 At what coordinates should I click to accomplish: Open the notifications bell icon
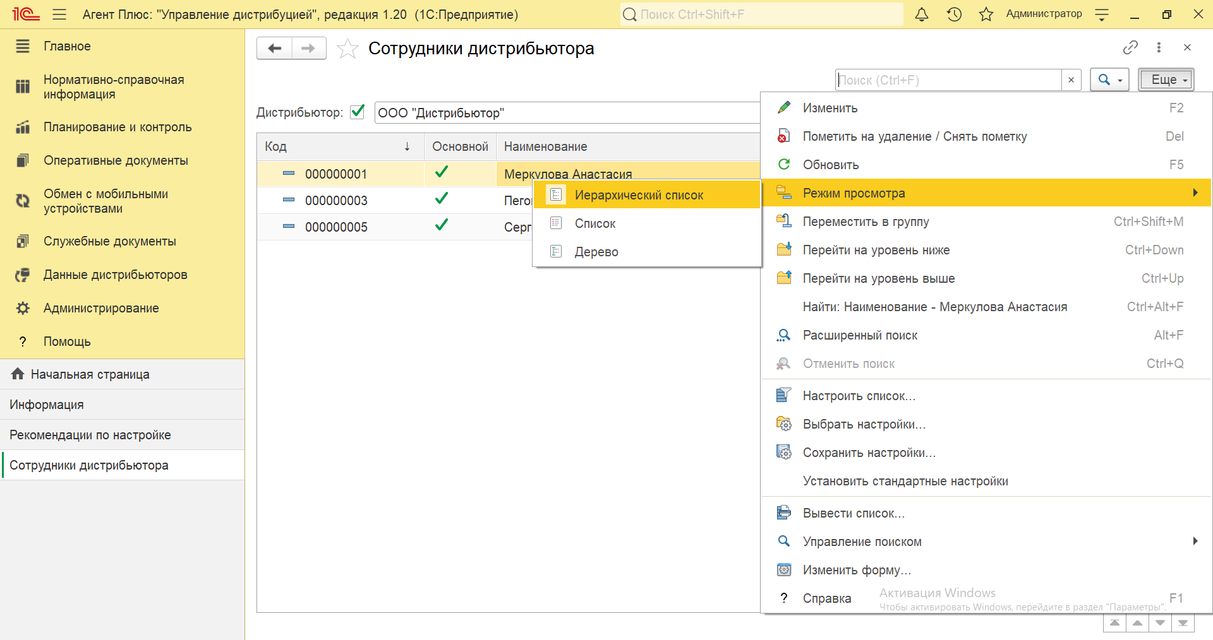coord(922,14)
